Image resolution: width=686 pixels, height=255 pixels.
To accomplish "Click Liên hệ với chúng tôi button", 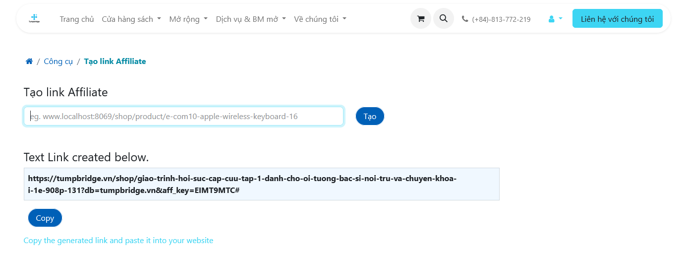I will 618,19.
